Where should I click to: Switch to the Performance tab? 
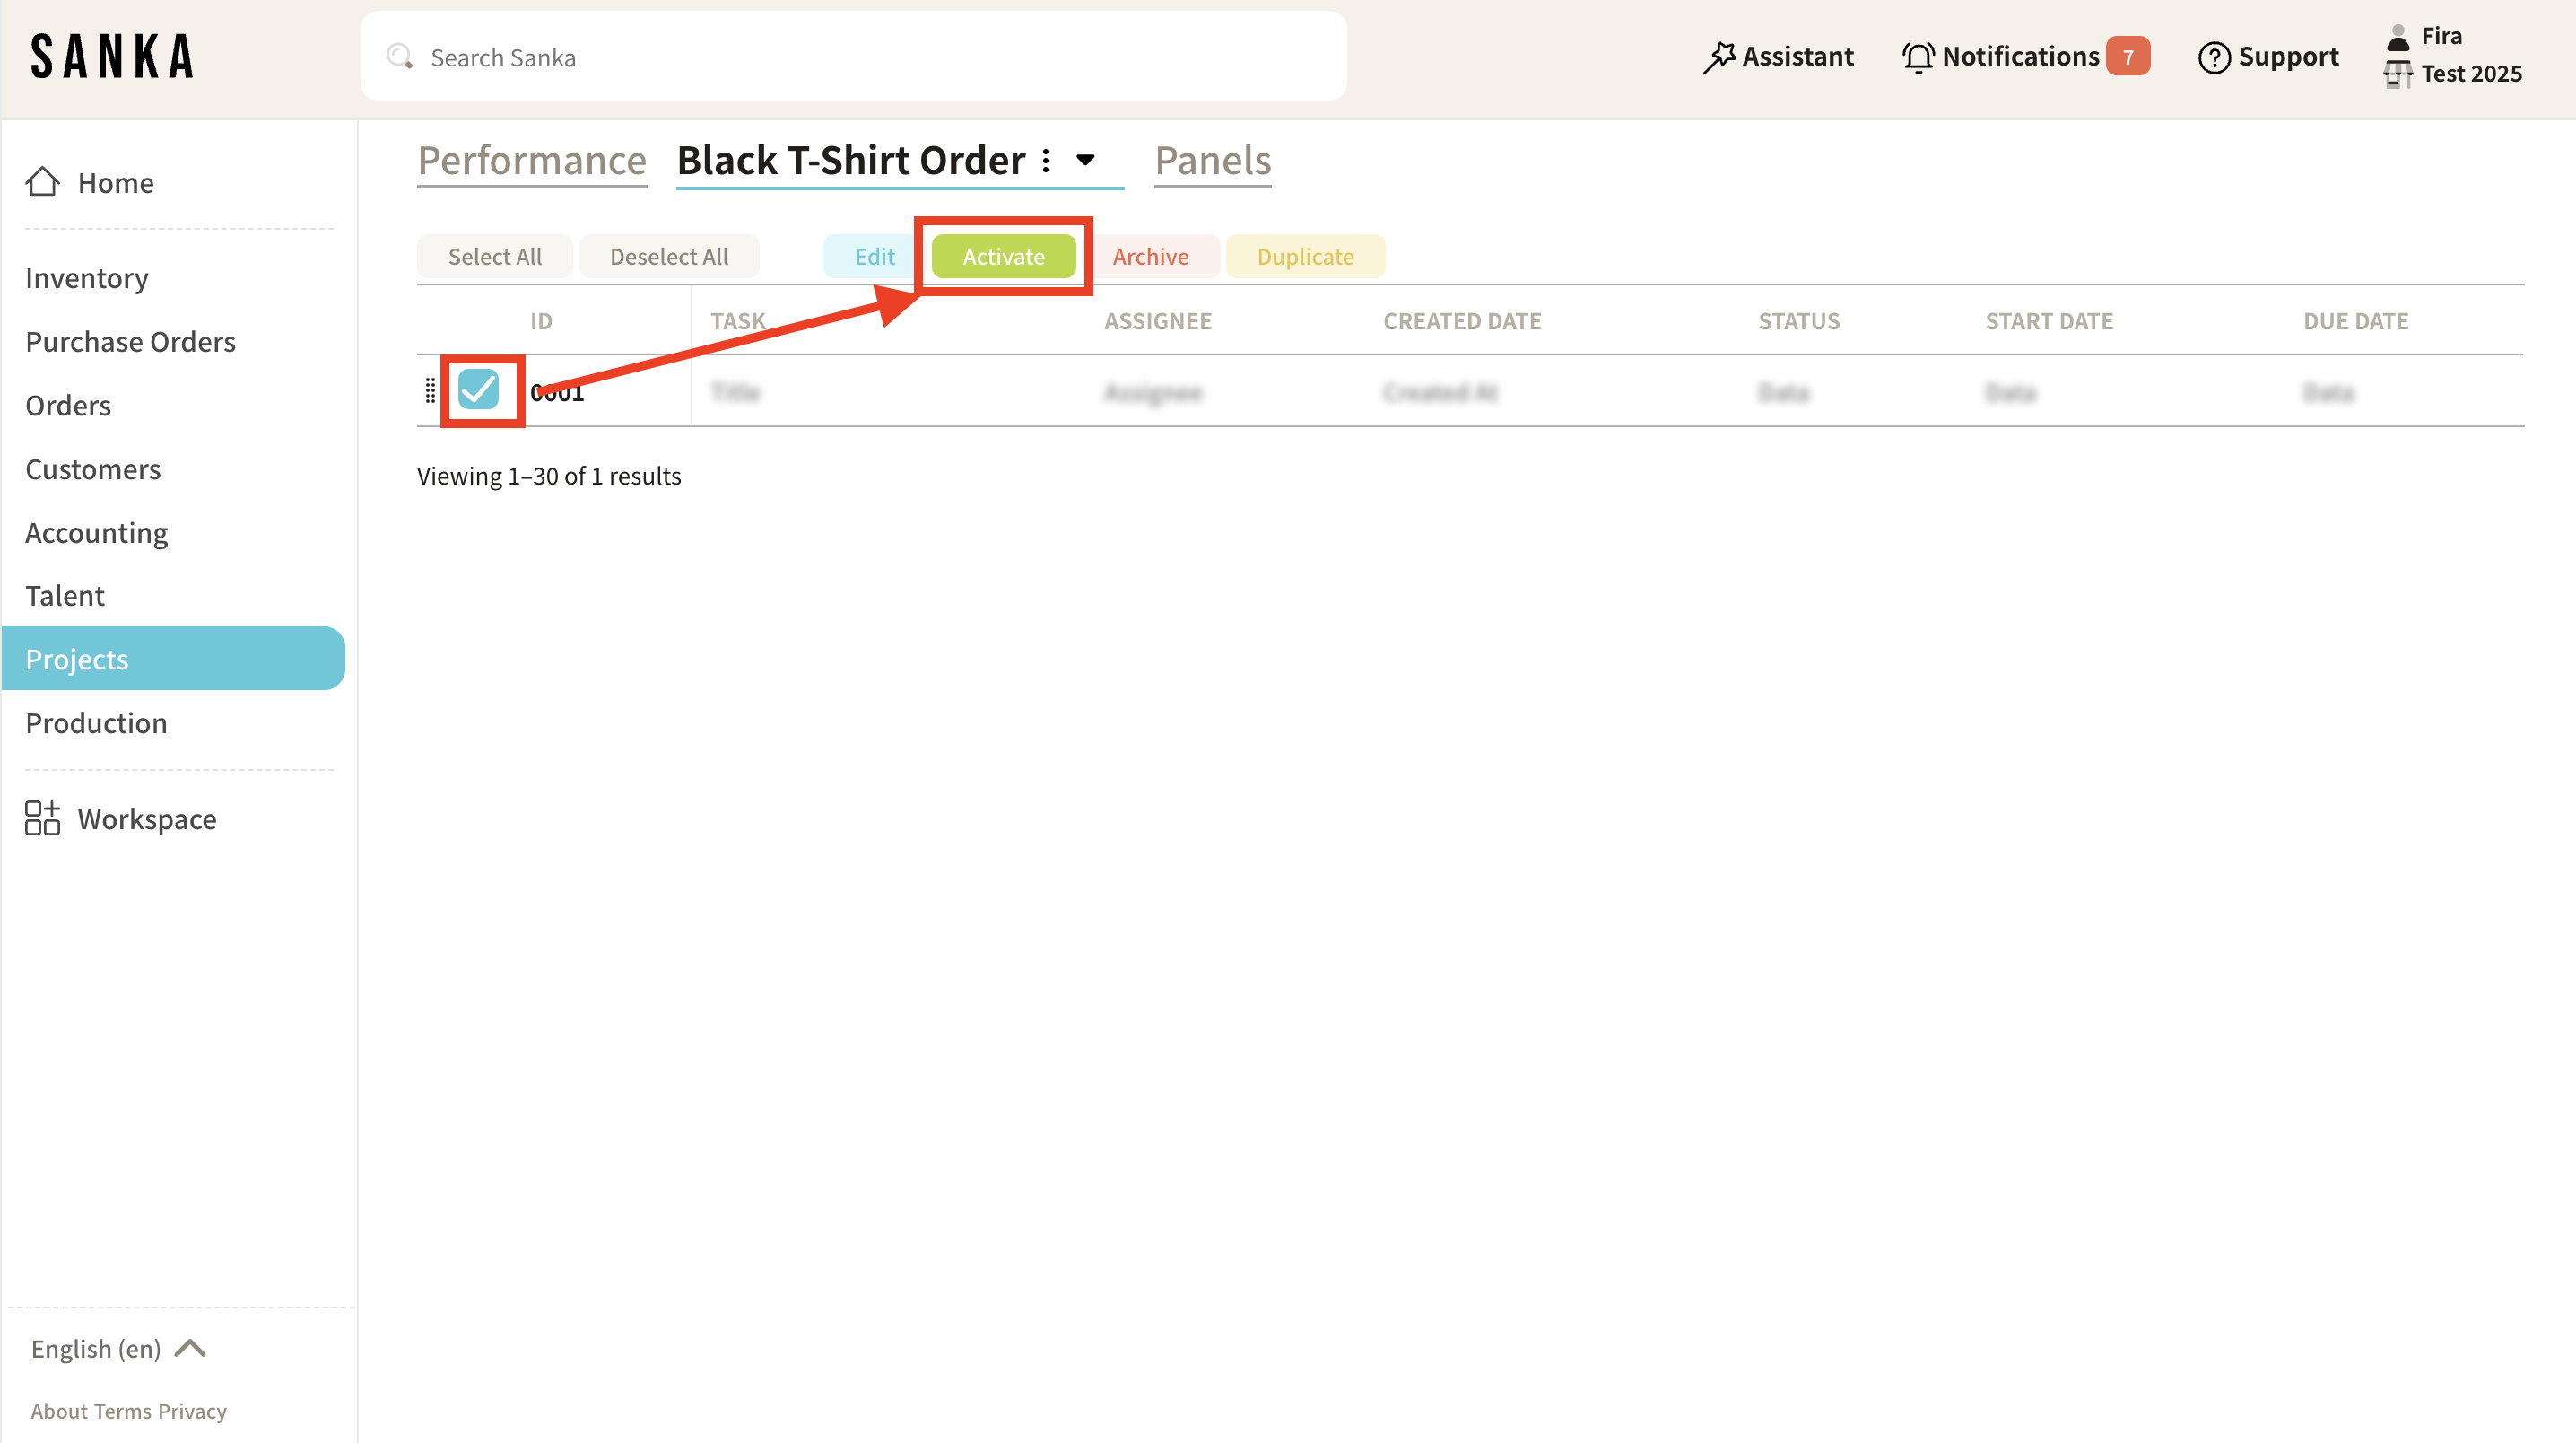pyautogui.click(x=531, y=160)
